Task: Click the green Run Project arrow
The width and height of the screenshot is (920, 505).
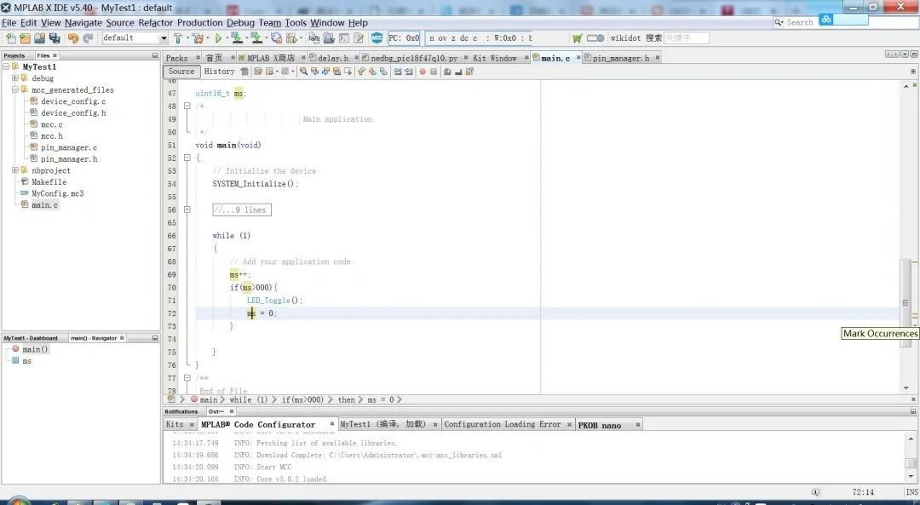Action: (x=218, y=38)
